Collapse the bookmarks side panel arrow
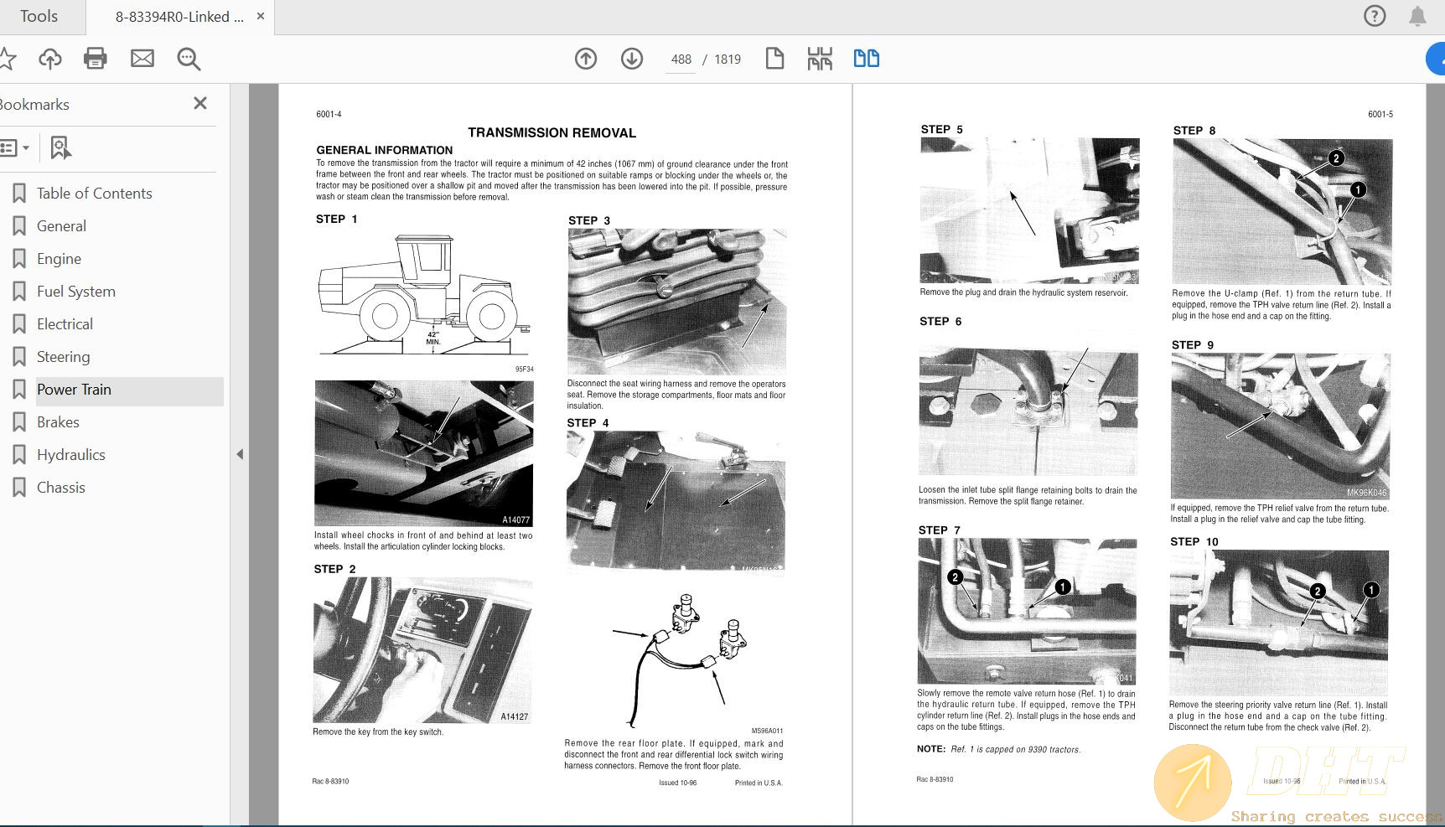1445x827 pixels. (240, 454)
